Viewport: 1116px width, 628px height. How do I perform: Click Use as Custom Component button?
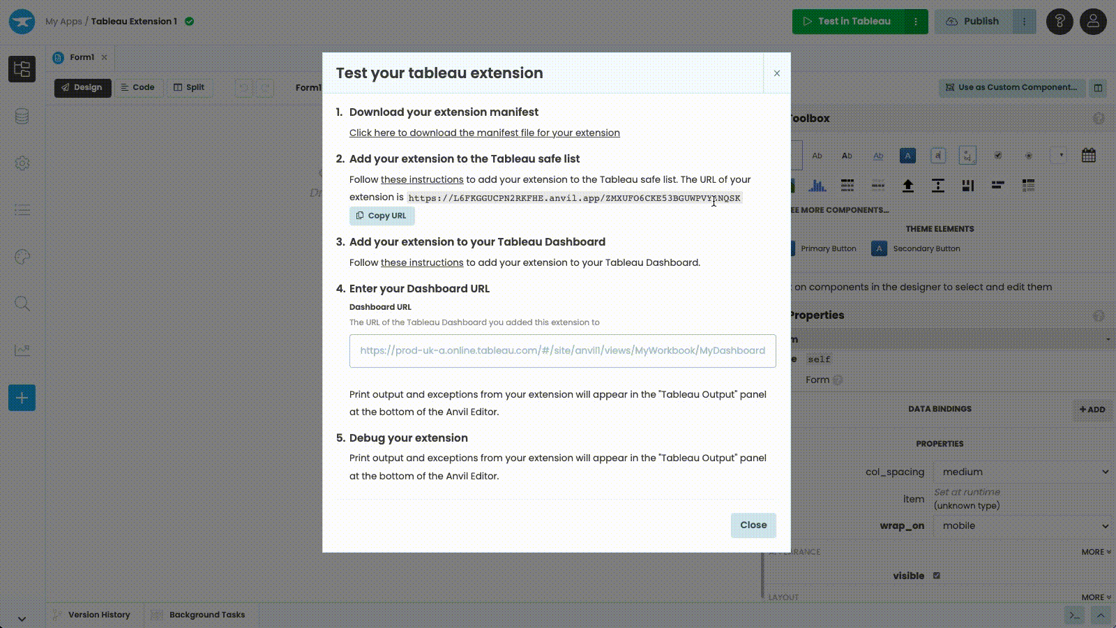1011,87
